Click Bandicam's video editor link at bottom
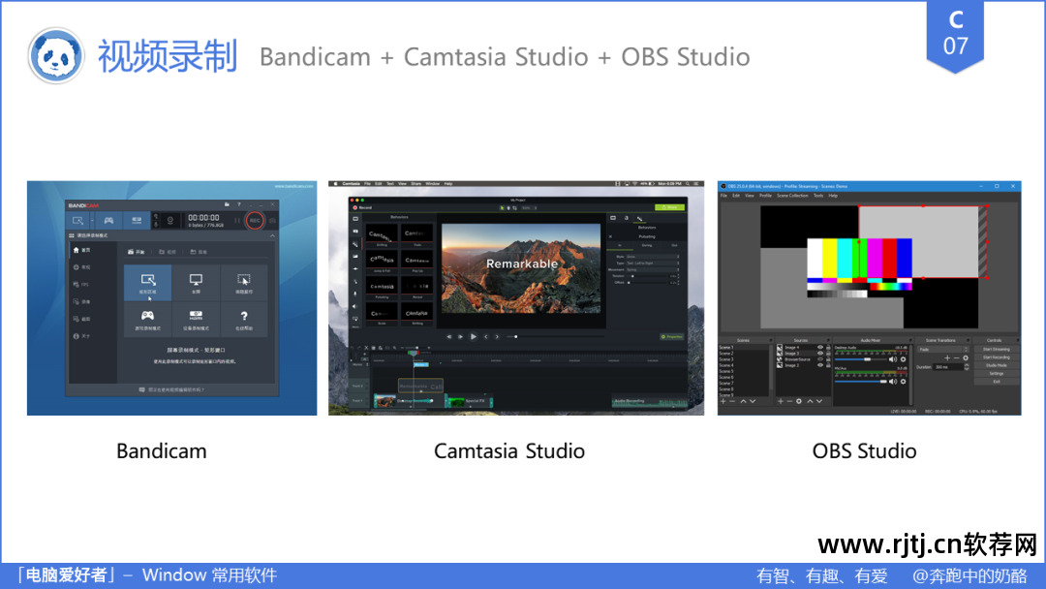This screenshot has height=589, width=1046. [x=172, y=389]
